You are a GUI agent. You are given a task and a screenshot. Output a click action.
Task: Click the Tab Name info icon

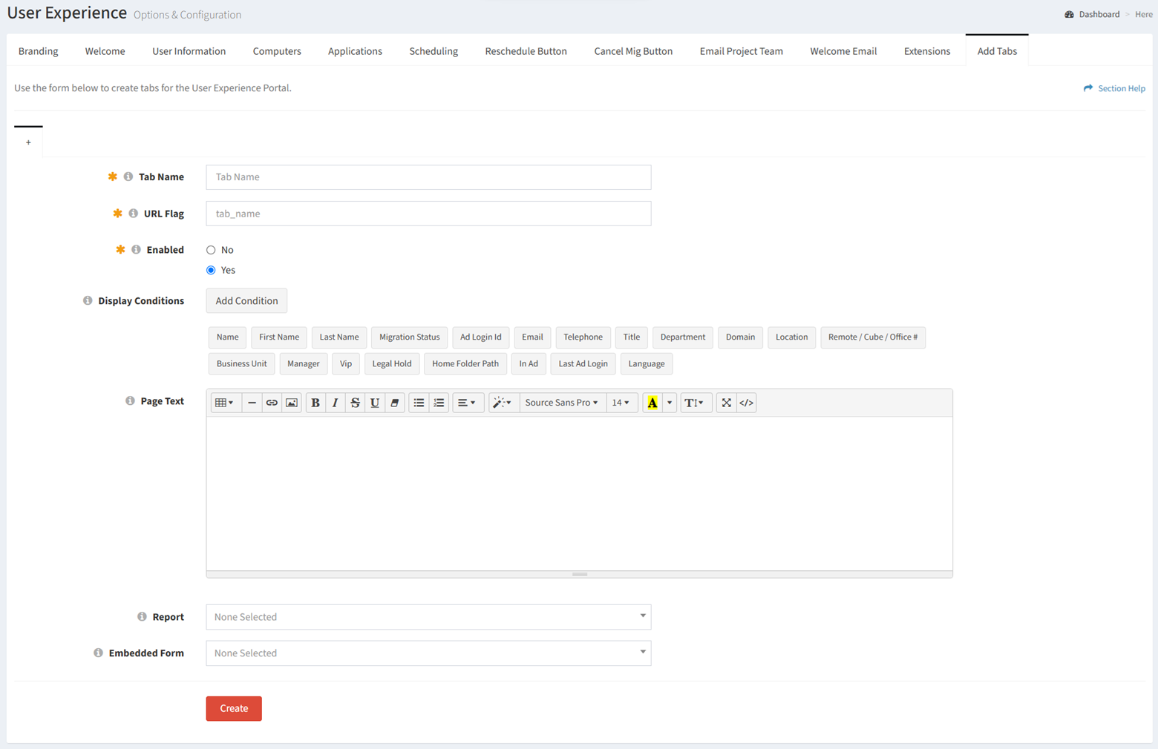click(x=128, y=176)
